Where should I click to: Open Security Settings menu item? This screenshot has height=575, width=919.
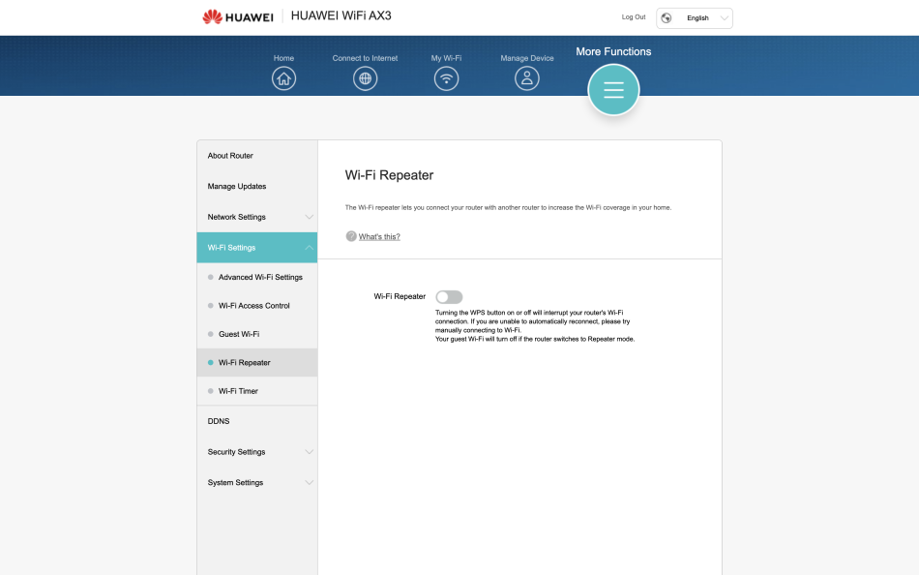point(257,452)
